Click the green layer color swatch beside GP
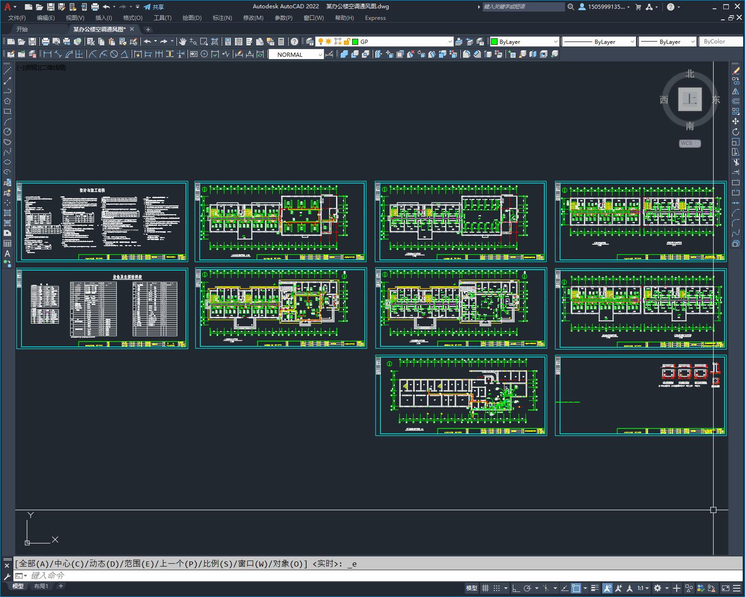The height and width of the screenshot is (597, 745). pyautogui.click(x=355, y=42)
